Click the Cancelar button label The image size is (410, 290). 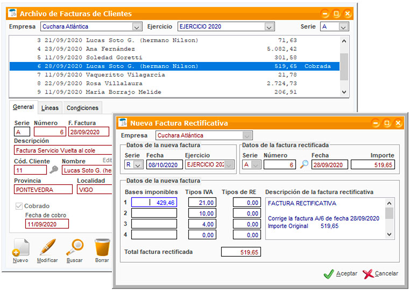pos(386,273)
